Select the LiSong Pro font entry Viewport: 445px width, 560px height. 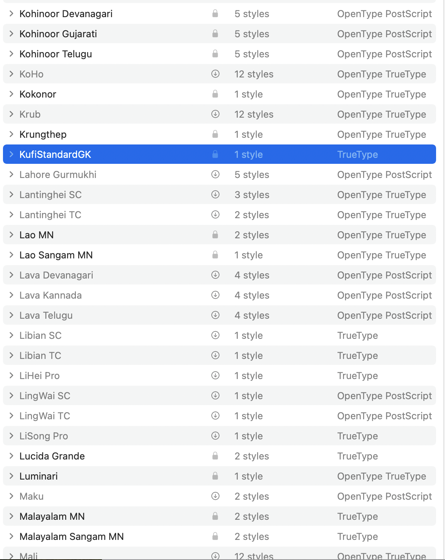(220, 436)
